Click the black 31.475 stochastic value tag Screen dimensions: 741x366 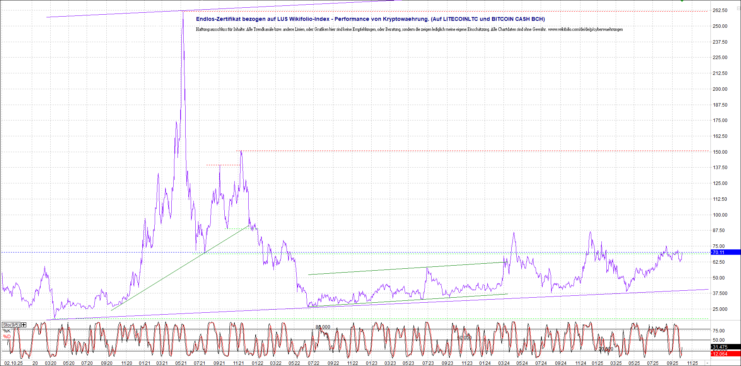pyautogui.click(x=725, y=347)
